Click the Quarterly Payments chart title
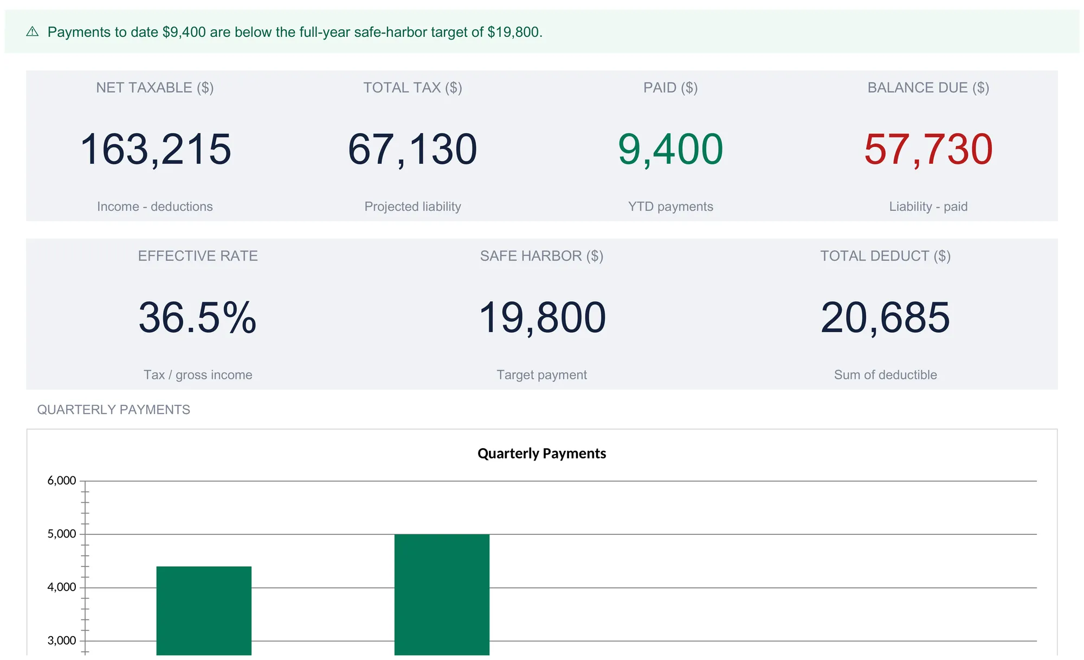The height and width of the screenshot is (660, 1084). [x=542, y=454]
